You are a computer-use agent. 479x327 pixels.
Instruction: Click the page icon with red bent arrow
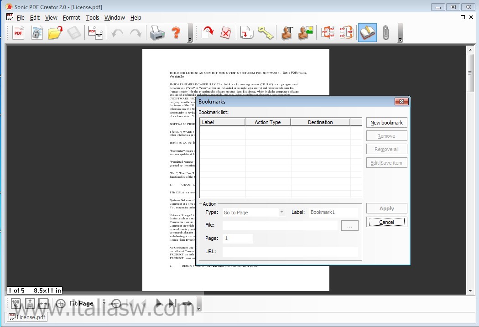246,33
